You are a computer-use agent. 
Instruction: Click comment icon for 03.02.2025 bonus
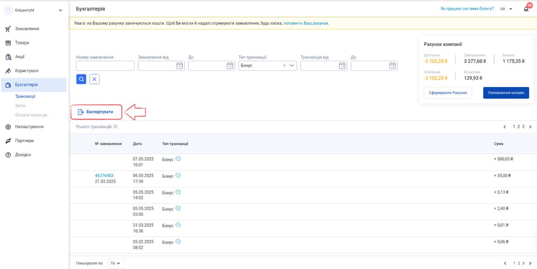click(178, 241)
